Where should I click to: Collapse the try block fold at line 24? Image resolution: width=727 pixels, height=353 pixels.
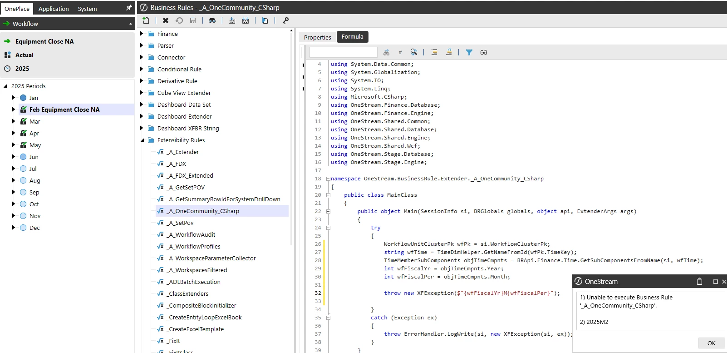click(328, 228)
